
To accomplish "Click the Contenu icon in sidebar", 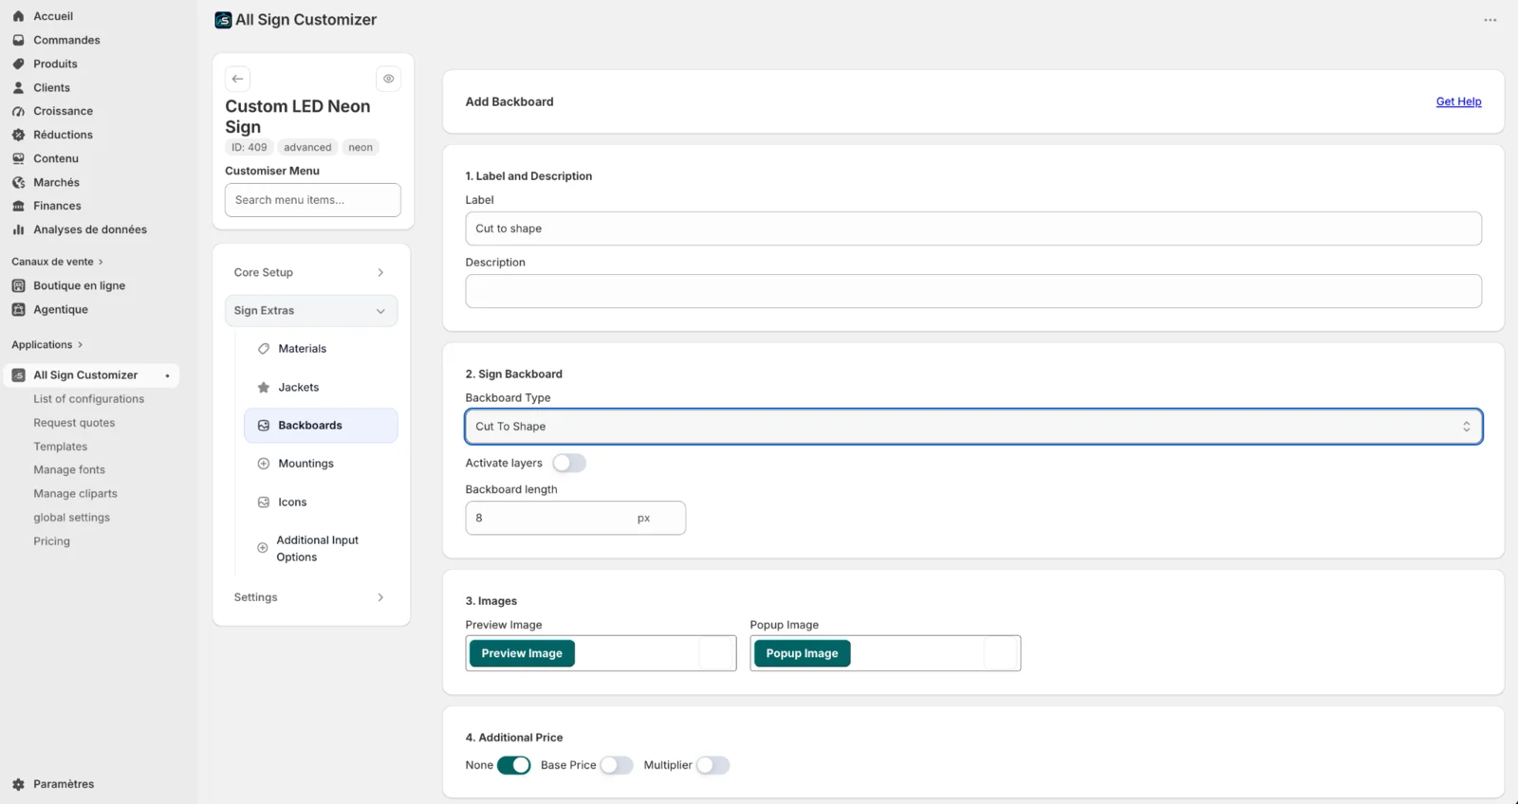I will (x=18, y=158).
